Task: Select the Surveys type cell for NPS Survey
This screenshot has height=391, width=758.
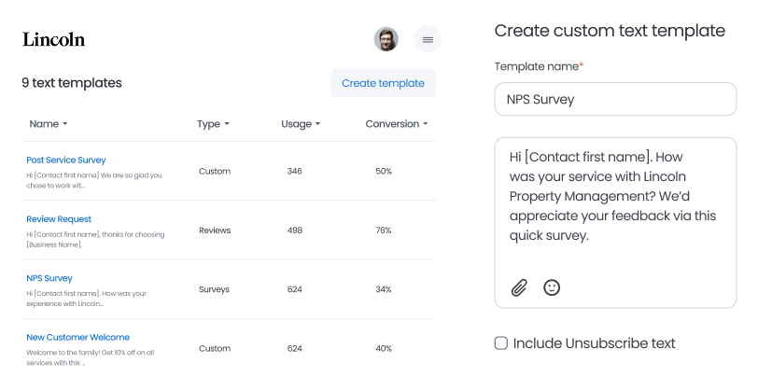Action: tap(215, 289)
